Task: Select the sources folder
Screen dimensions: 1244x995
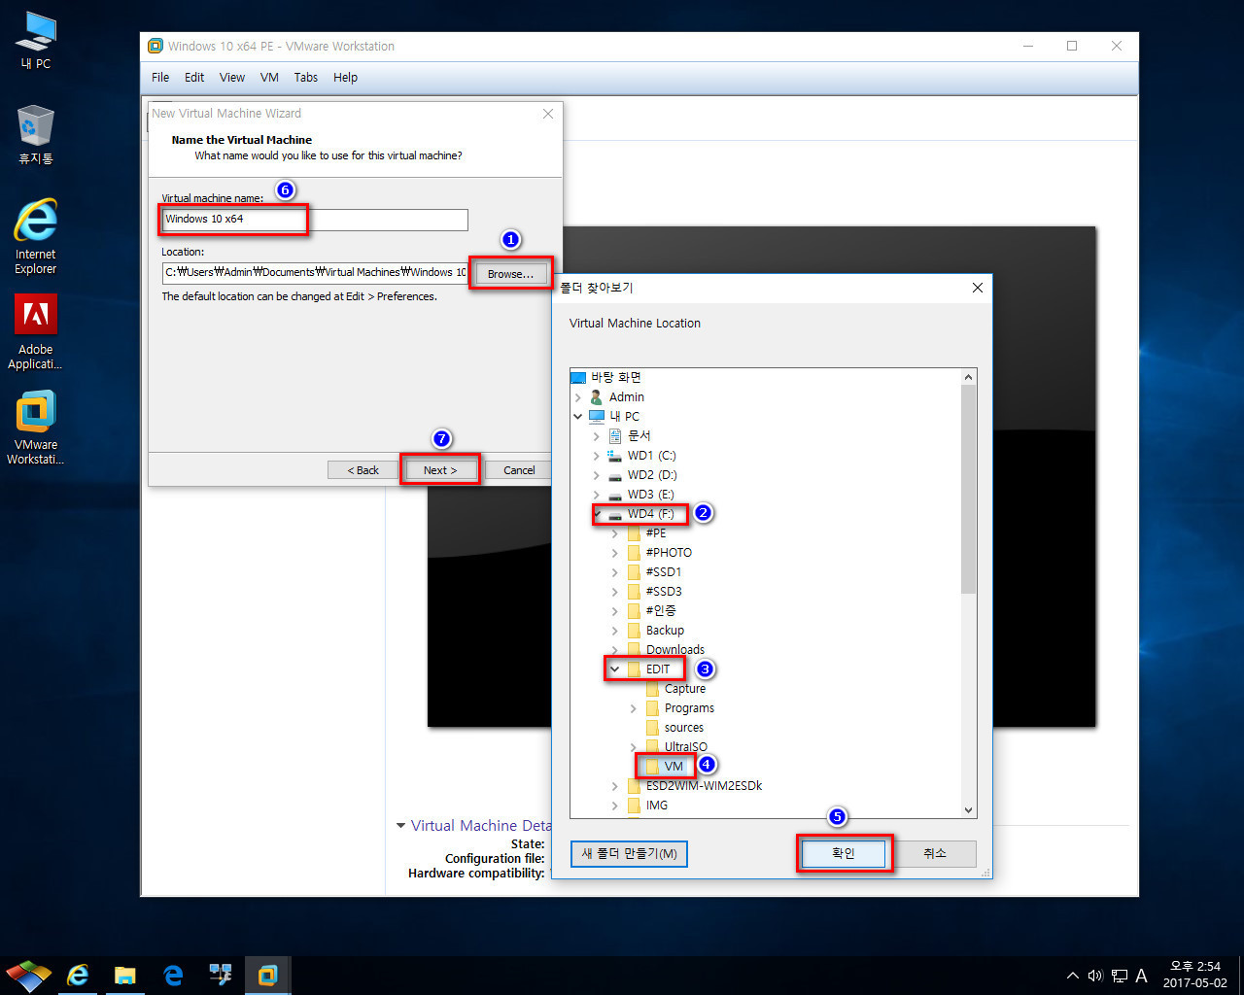Action: point(684,727)
